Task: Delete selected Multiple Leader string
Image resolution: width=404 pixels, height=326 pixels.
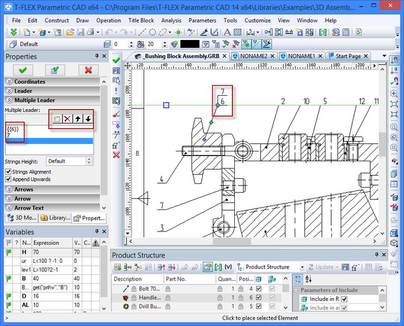Action: pyautogui.click(x=67, y=119)
